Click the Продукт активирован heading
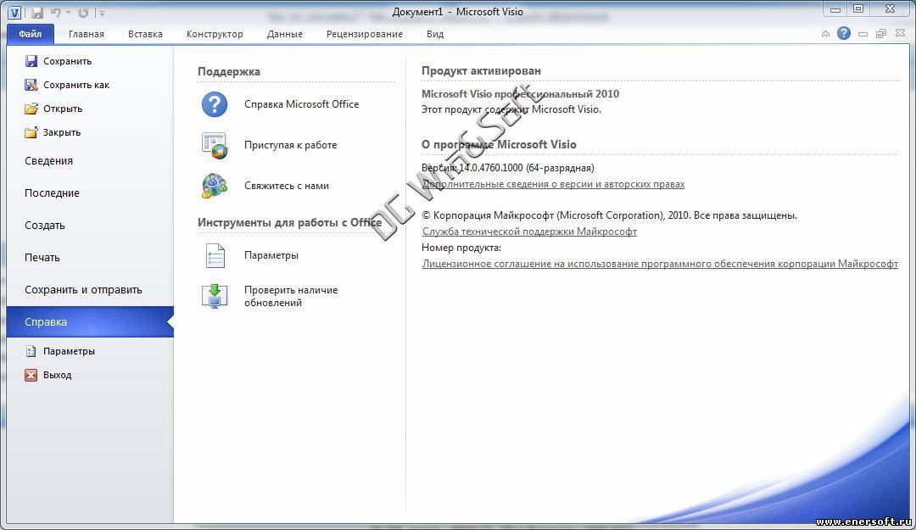The width and height of the screenshot is (916, 530). coord(482,70)
